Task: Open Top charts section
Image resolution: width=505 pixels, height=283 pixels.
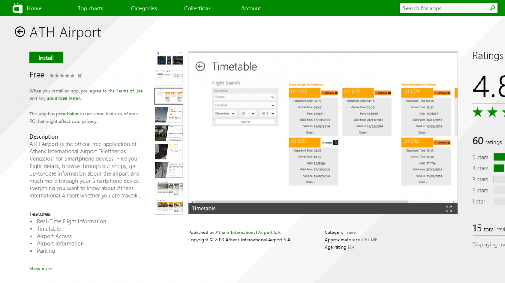Action: click(90, 8)
